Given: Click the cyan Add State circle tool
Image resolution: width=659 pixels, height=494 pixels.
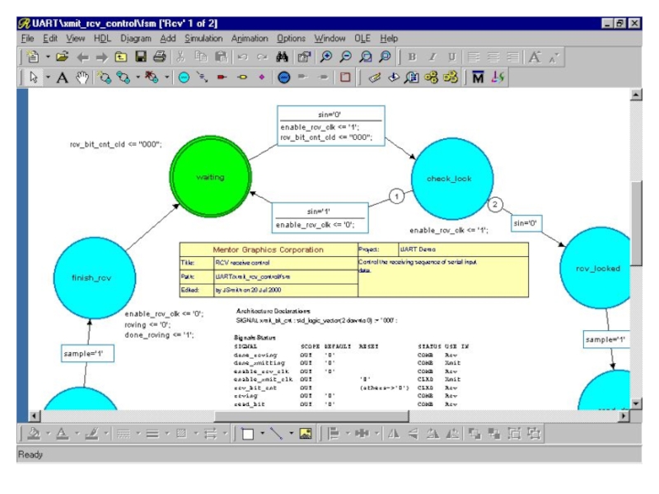Looking at the screenshot, I should (x=183, y=79).
